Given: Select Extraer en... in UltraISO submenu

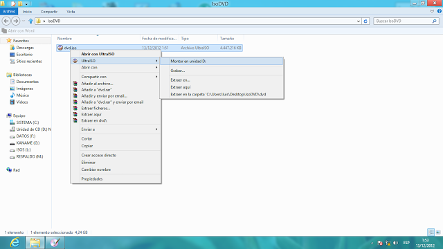Looking at the screenshot, I should coord(221,80).
